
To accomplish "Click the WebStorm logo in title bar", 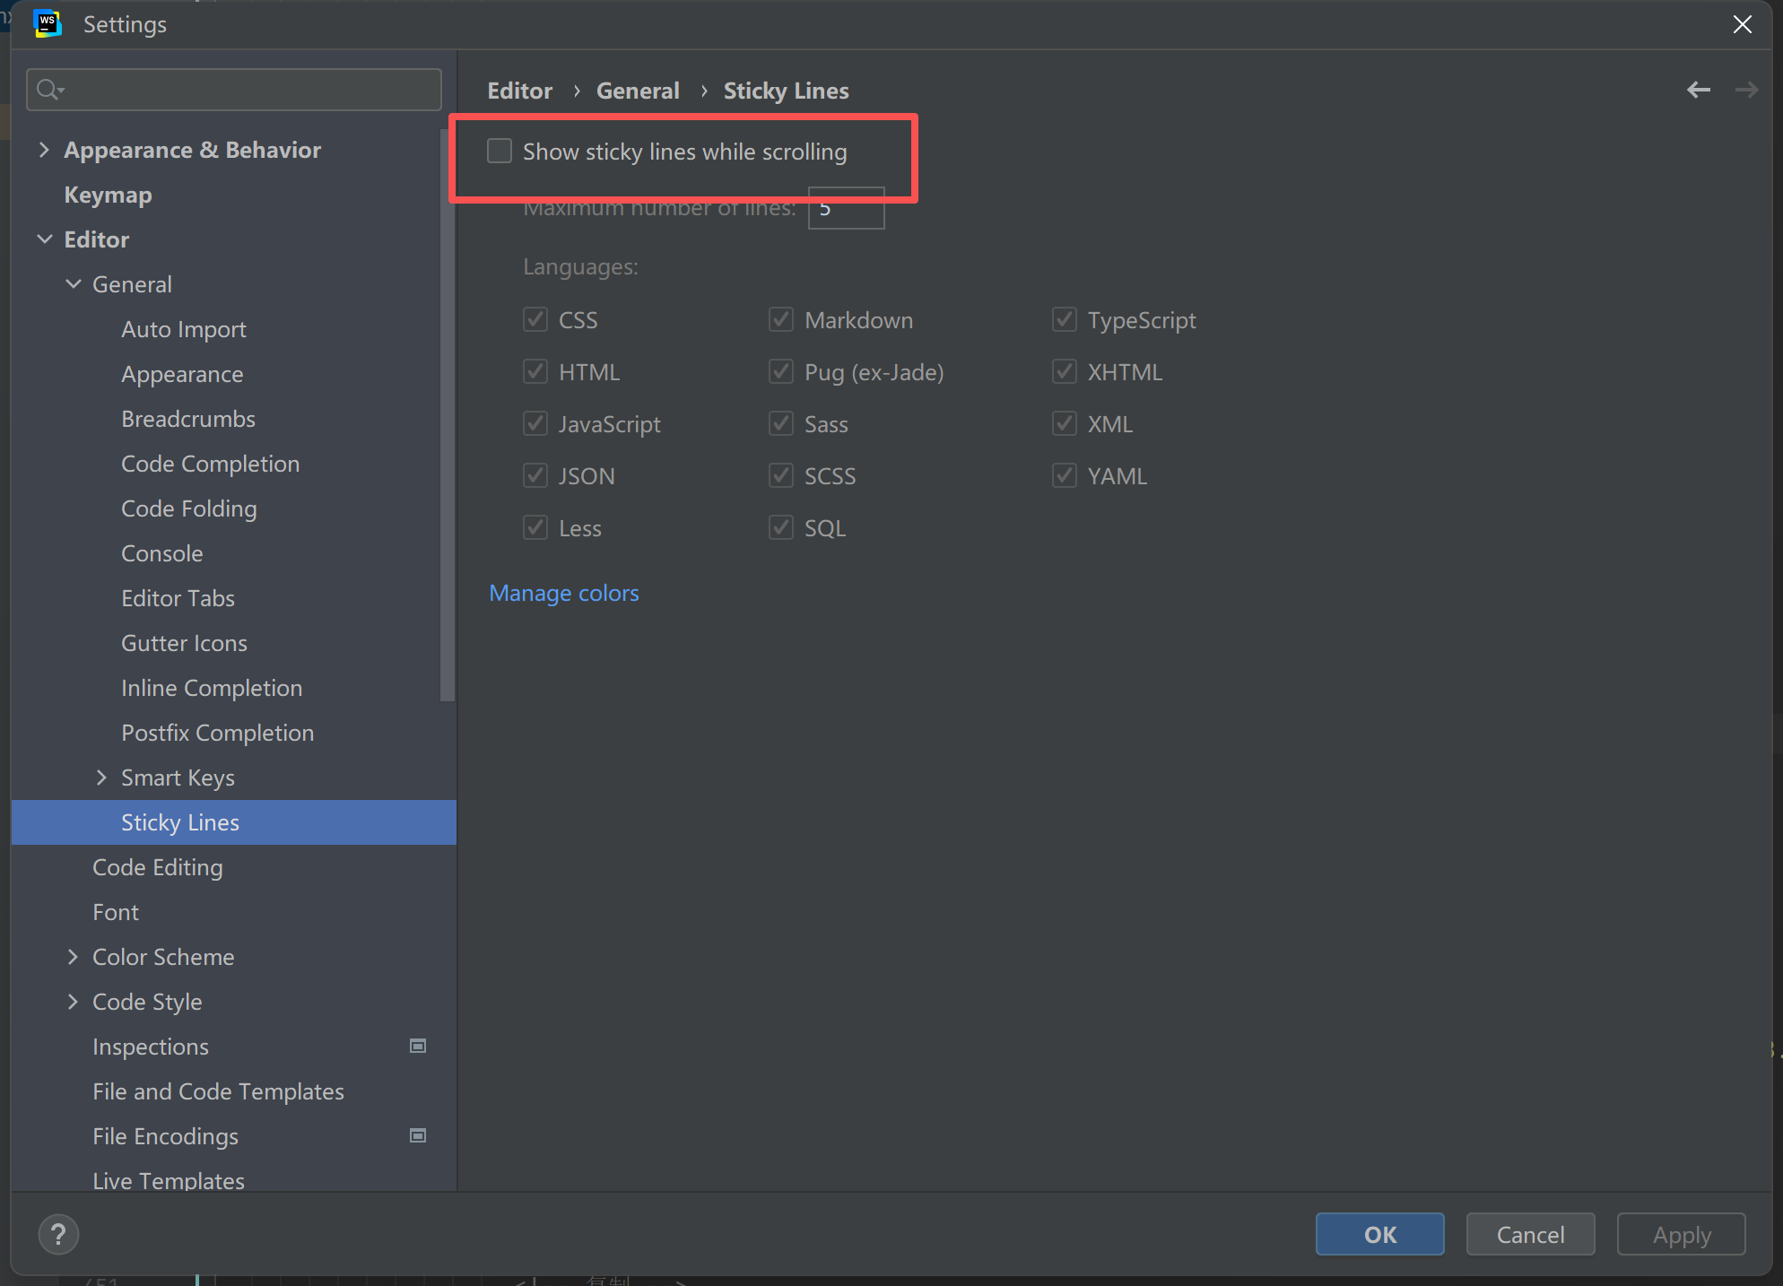I will (47, 24).
